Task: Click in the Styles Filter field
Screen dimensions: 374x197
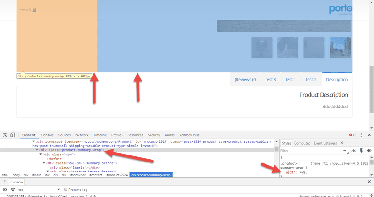Action: tap(310, 151)
